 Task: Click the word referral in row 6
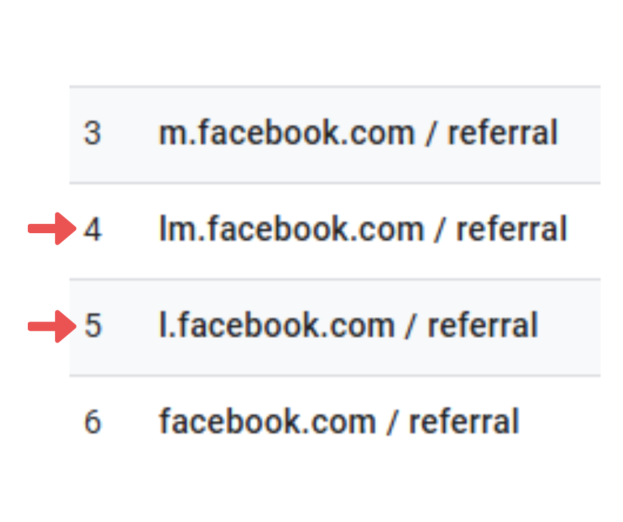(465, 421)
